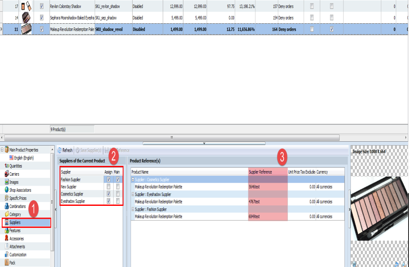Select supplier reference cell 4767test
The height and width of the screenshot is (267, 409).
[268, 202]
